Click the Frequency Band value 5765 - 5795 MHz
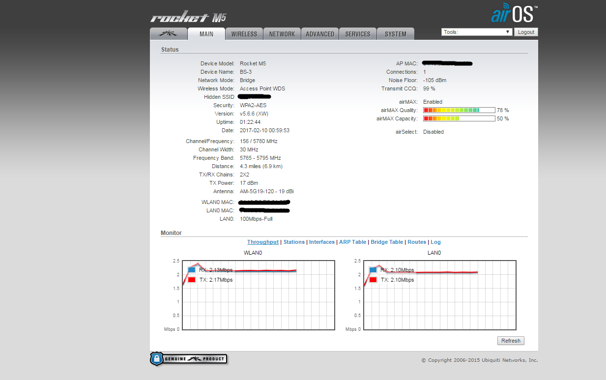The image size is (606, 380). click(260, 158)
